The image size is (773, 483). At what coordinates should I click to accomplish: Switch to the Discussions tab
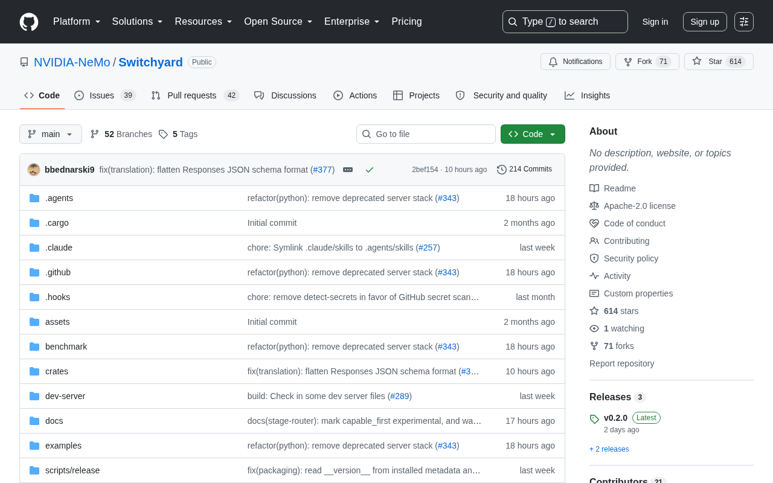tap(285, 95)
